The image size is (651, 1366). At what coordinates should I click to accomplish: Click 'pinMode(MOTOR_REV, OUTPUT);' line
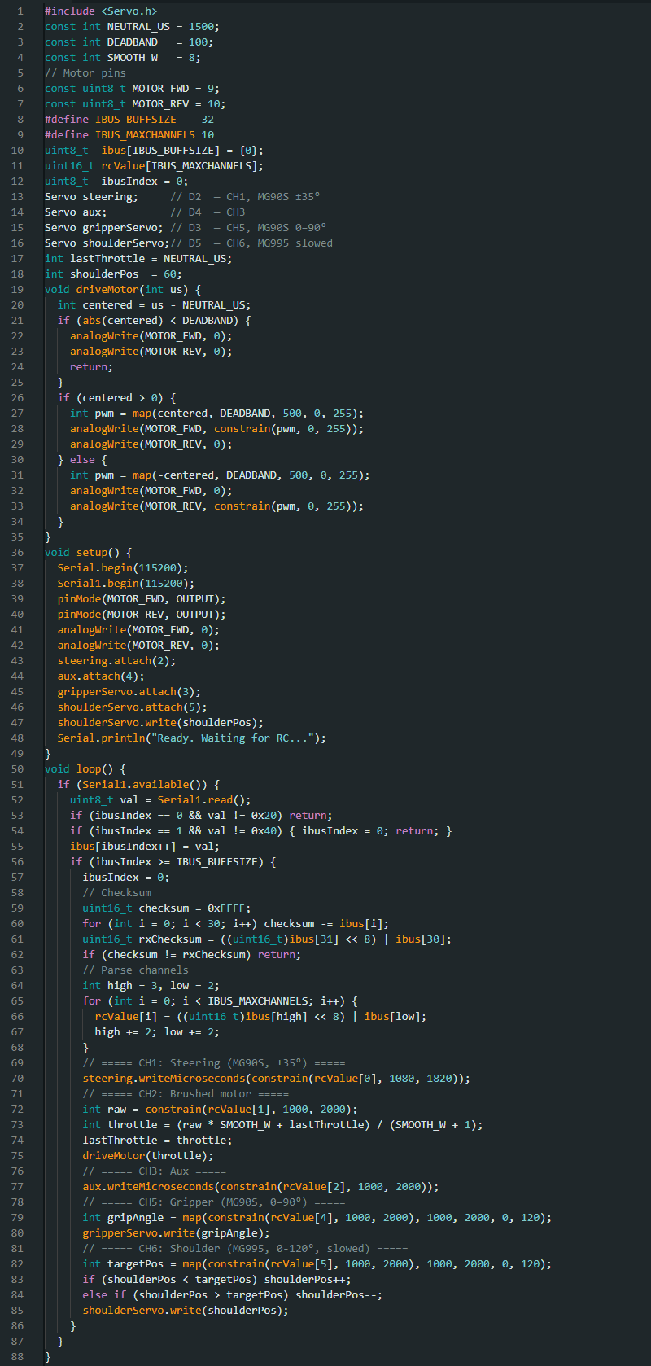point(142,615)
